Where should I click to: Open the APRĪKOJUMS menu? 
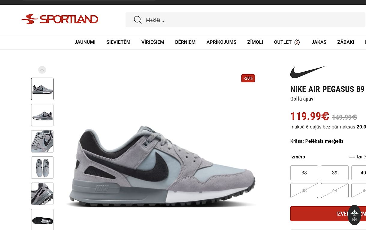click(222, 42)
